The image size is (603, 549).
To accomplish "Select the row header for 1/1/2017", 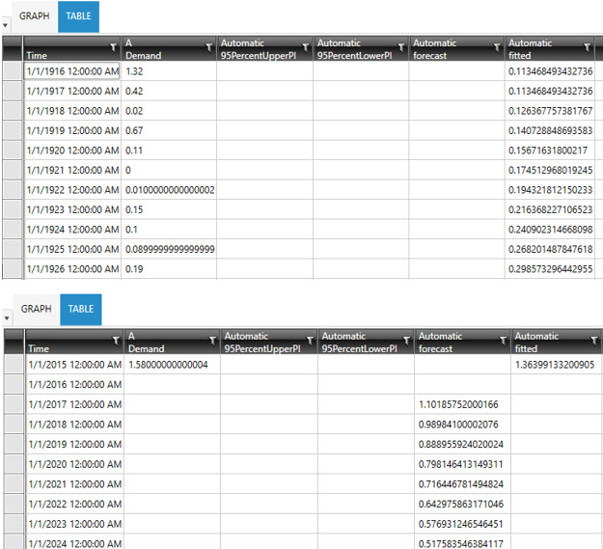I will (14, 403).
